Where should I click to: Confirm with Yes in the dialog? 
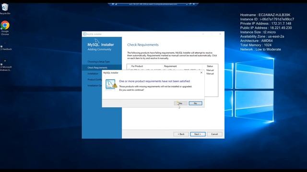click(x=180, y=103)
